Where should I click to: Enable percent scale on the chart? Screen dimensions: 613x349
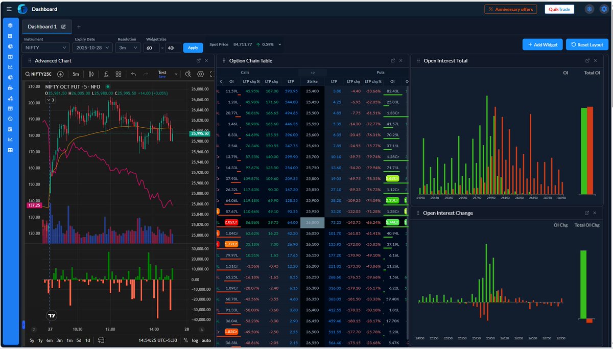[186, 340]
